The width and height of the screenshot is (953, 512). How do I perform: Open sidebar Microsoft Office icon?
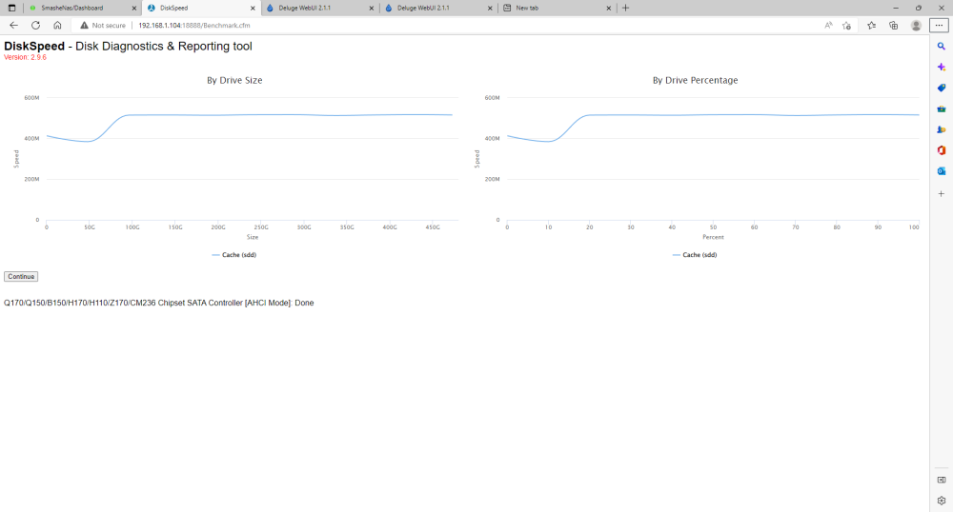coord(942,150)
